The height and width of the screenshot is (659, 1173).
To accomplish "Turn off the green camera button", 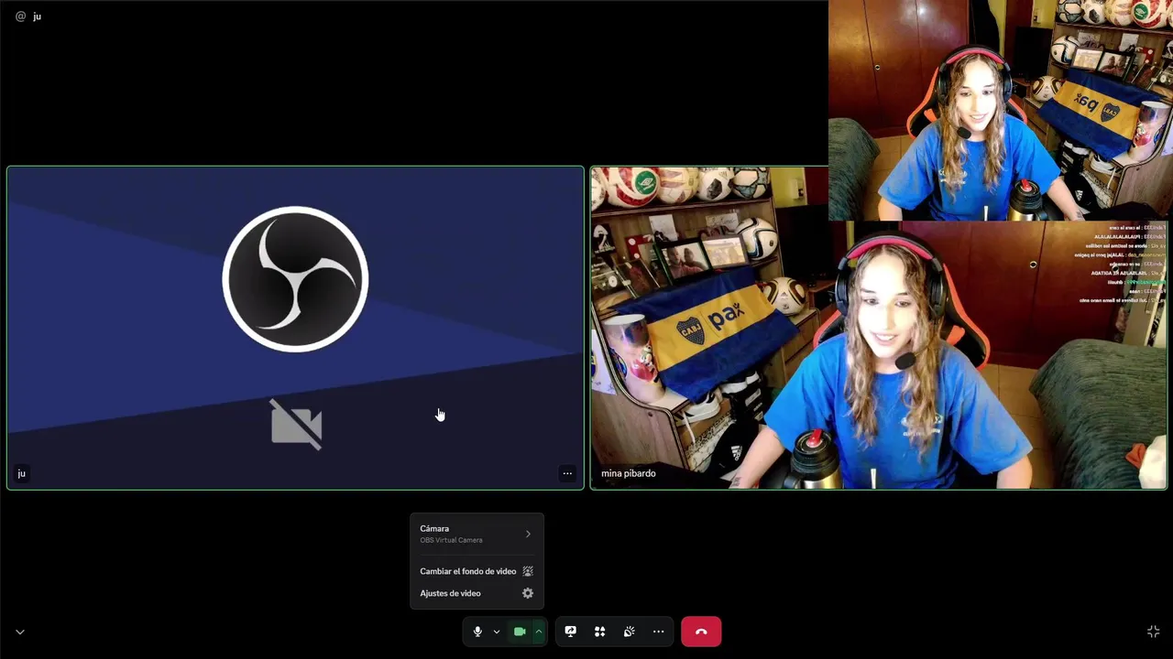I will tap(520, 632).
